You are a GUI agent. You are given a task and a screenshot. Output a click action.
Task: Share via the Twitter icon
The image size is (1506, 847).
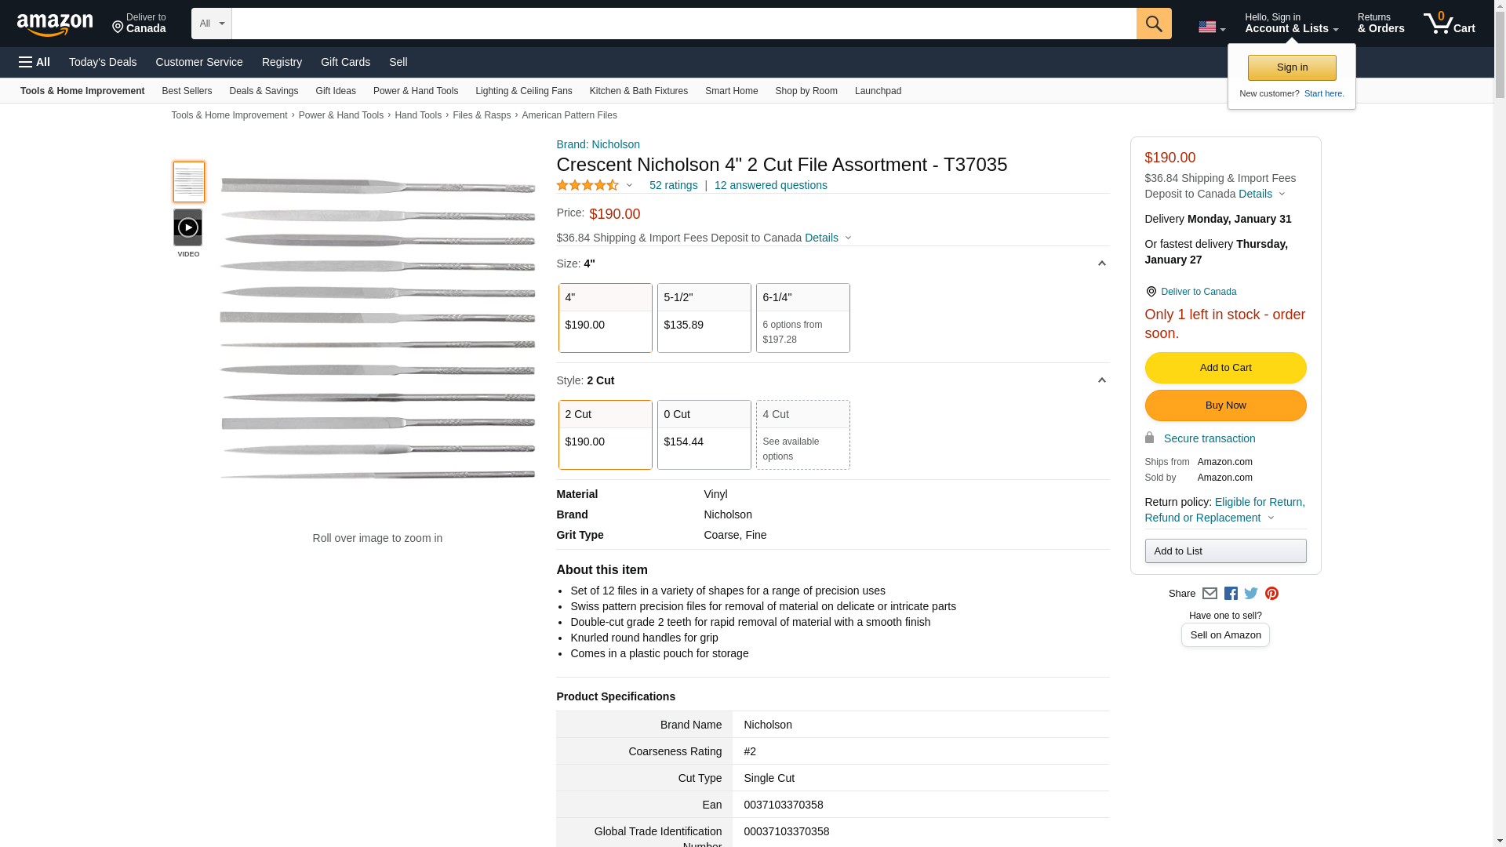[1251, 594]
